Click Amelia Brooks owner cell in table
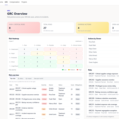 [x=51, y=89]
